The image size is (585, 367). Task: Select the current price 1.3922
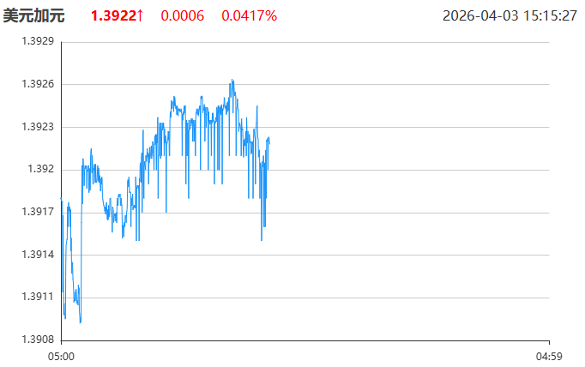tap(112, 15)
